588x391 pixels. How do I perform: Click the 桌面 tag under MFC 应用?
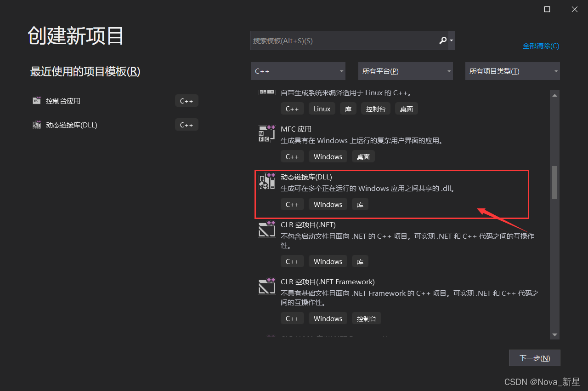point(363,157)
